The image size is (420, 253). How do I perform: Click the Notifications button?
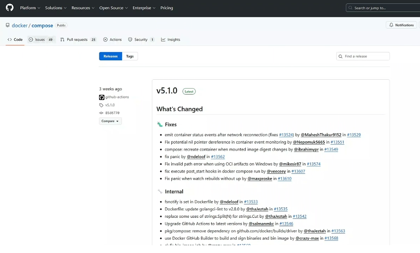coord(401,25)
